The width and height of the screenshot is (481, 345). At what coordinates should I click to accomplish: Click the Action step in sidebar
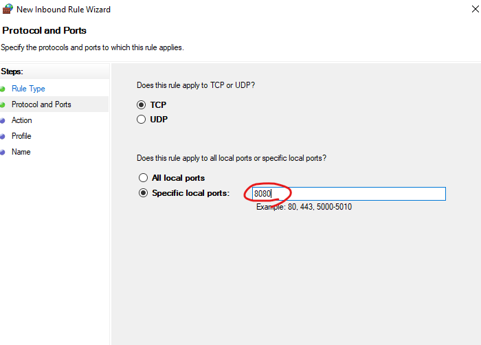pyautogui.click(x=22, y=120)
